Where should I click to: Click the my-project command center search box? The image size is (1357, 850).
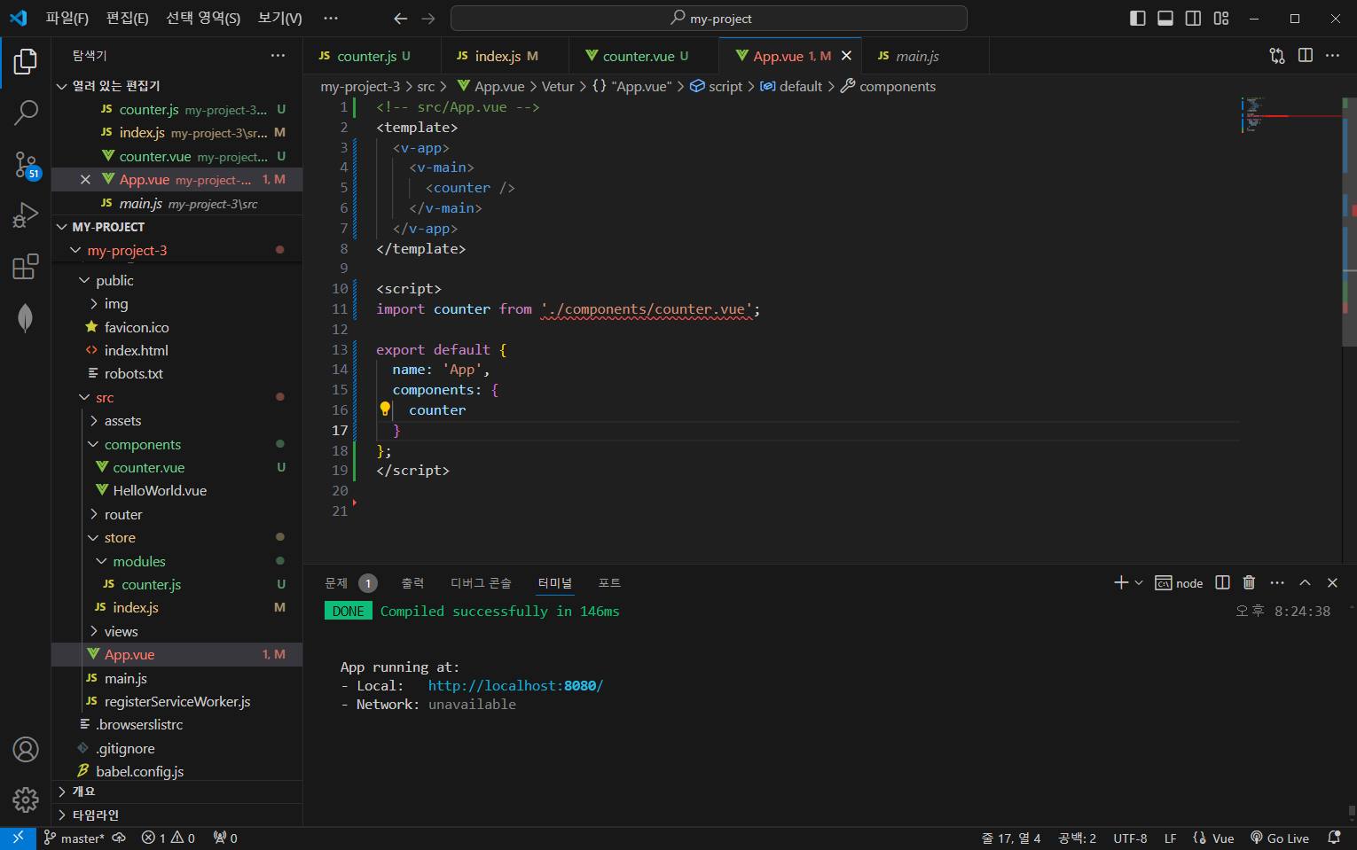pos(709,19)
